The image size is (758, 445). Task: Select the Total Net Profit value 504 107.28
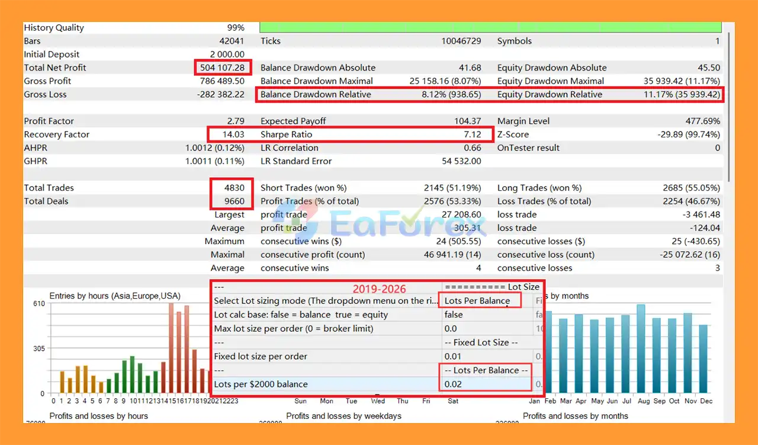click(x=222, y=68)
